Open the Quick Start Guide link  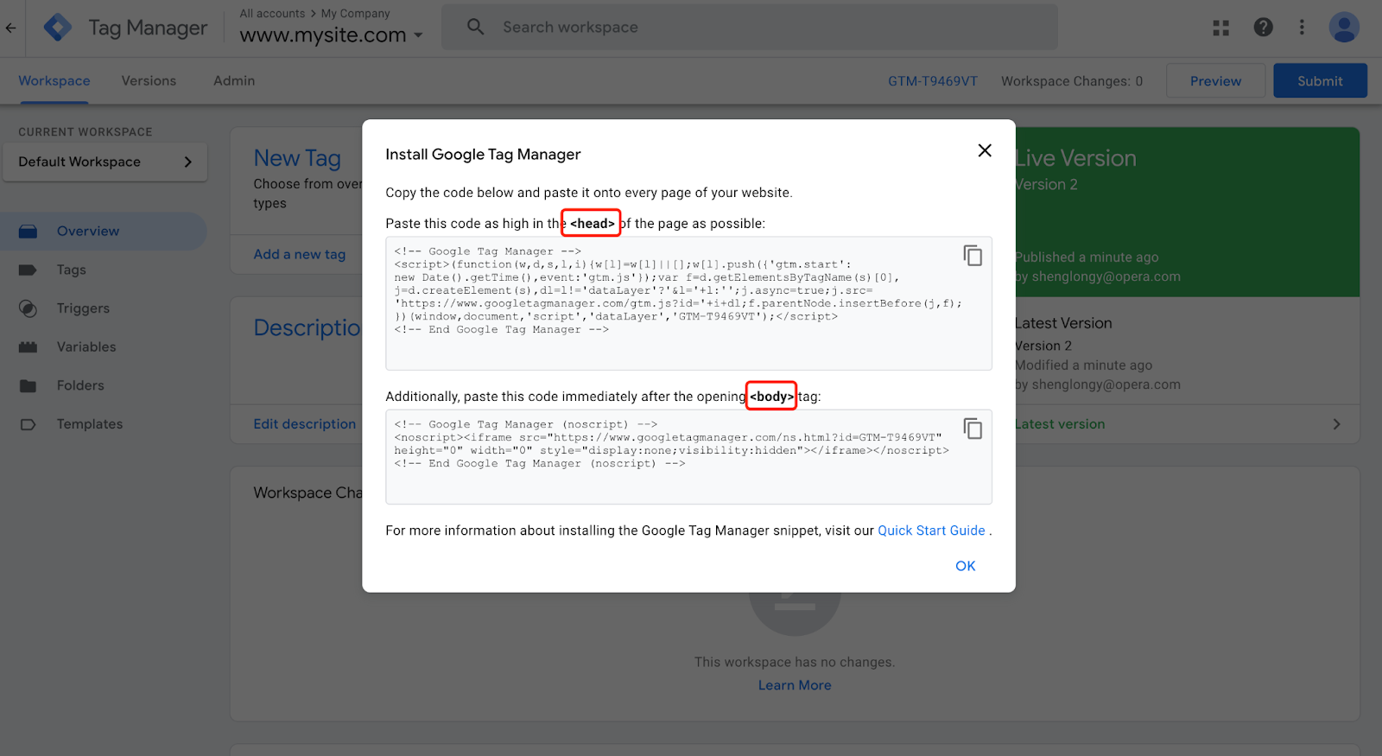[x=931, y=530]
